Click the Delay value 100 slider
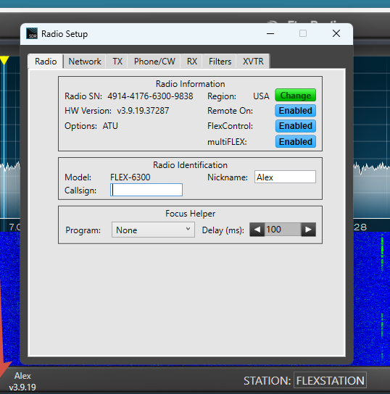Screen dimensions: 390x394 283,230
